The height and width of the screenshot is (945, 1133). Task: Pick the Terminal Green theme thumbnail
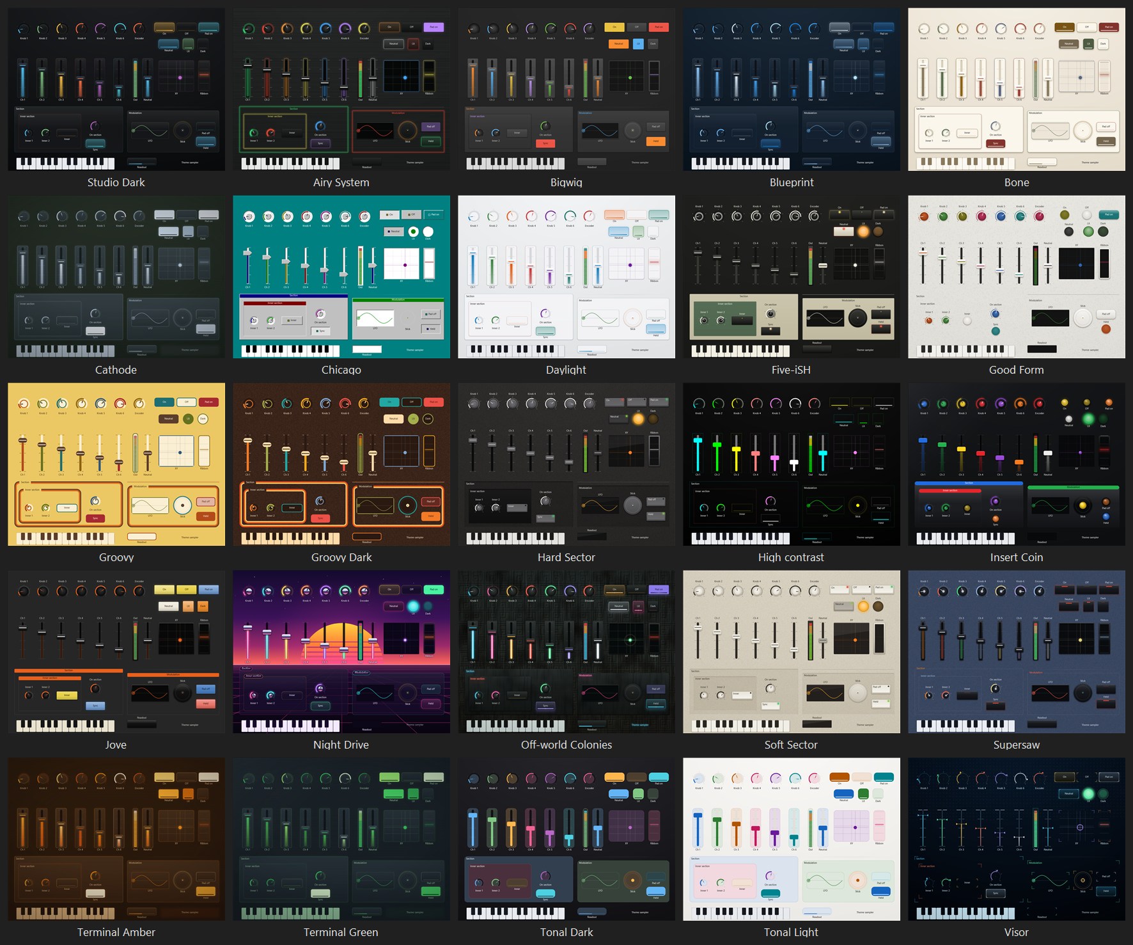(341, 839)
